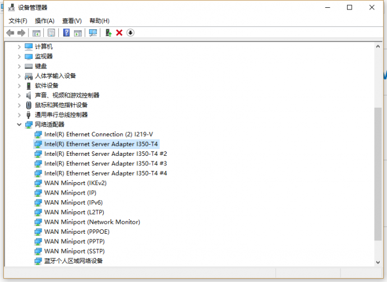
Task: Click the Help question mark toolbar icon
Action: point(66,33)
